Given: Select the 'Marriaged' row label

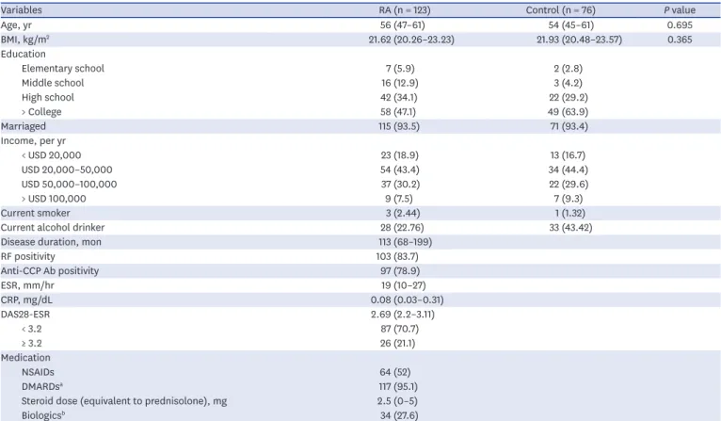Looking at the screenshot, I should [x=24, y=126].
